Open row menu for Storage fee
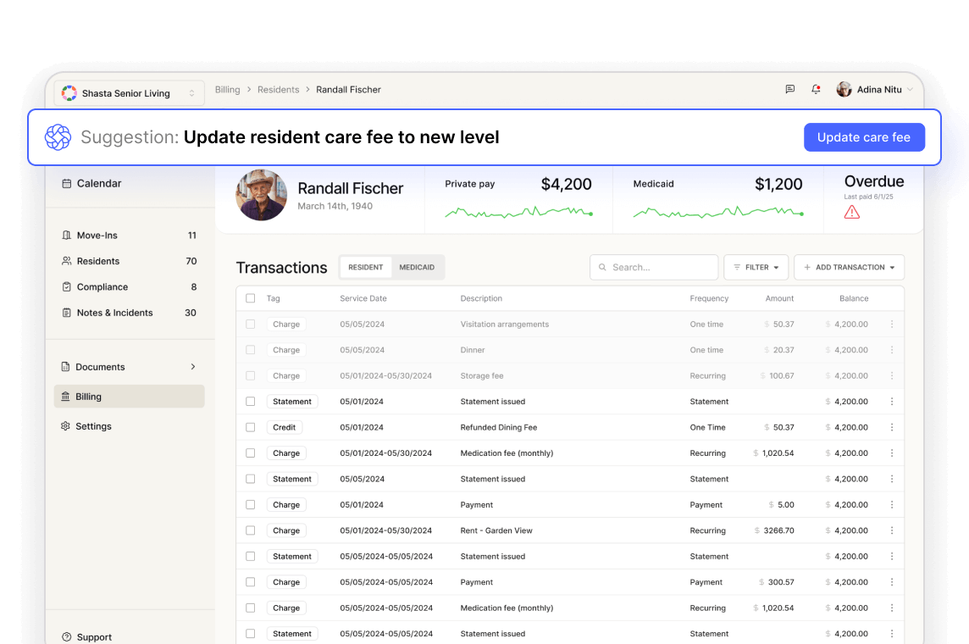Image resolution: width=969 pixels, height=644 pixels. tap(892, 376)
